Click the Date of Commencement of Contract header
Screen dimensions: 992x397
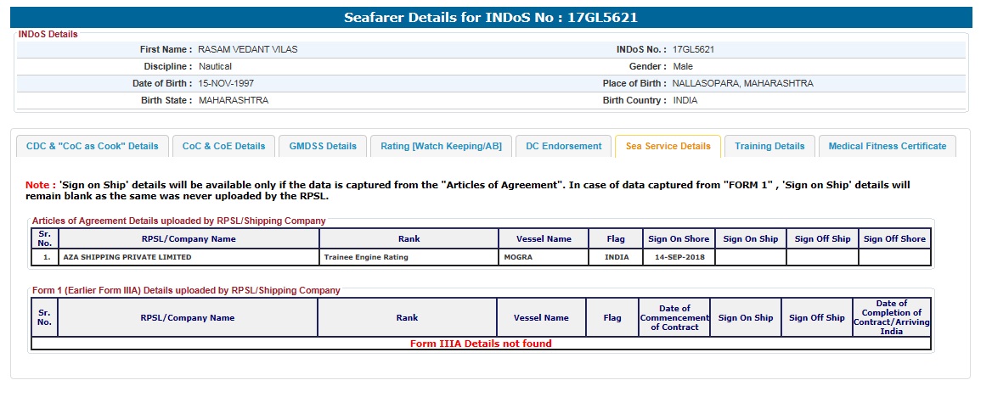pos(674,318)
